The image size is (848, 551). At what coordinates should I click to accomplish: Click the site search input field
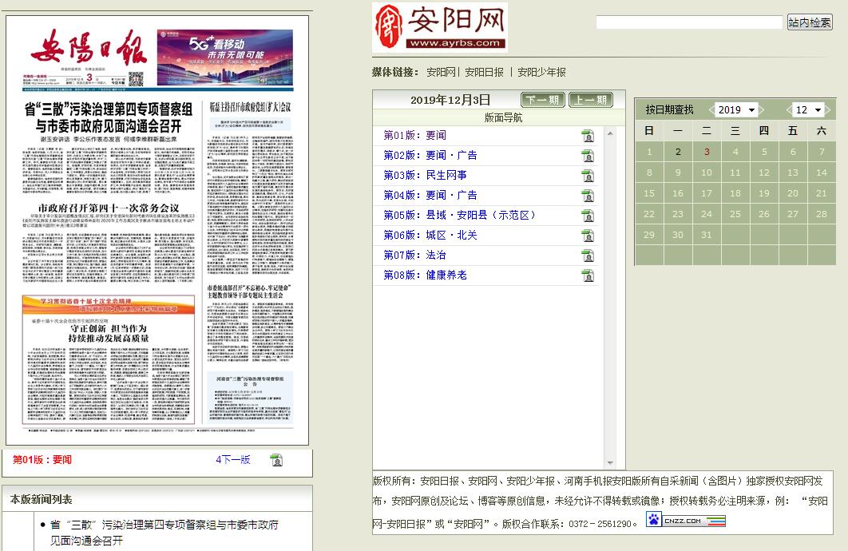688,22
